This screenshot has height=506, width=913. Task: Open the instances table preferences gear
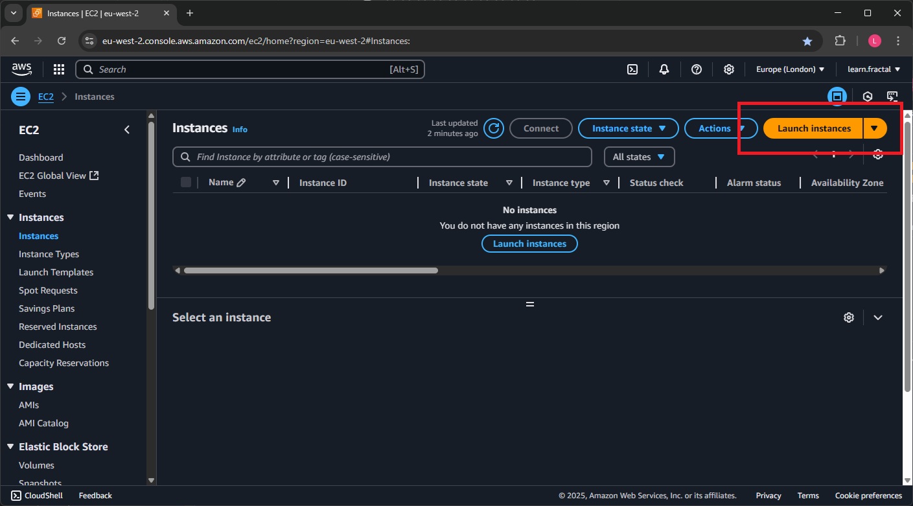coord(878,154)
